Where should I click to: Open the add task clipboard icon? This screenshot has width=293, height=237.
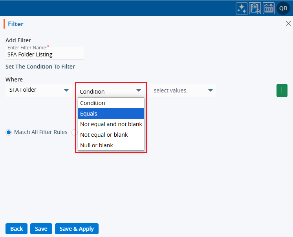(x=255, y=8)
